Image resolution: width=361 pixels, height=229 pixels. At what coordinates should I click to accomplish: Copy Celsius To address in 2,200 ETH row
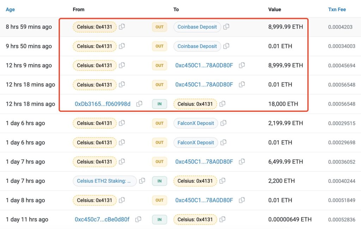tap(222, 181)
